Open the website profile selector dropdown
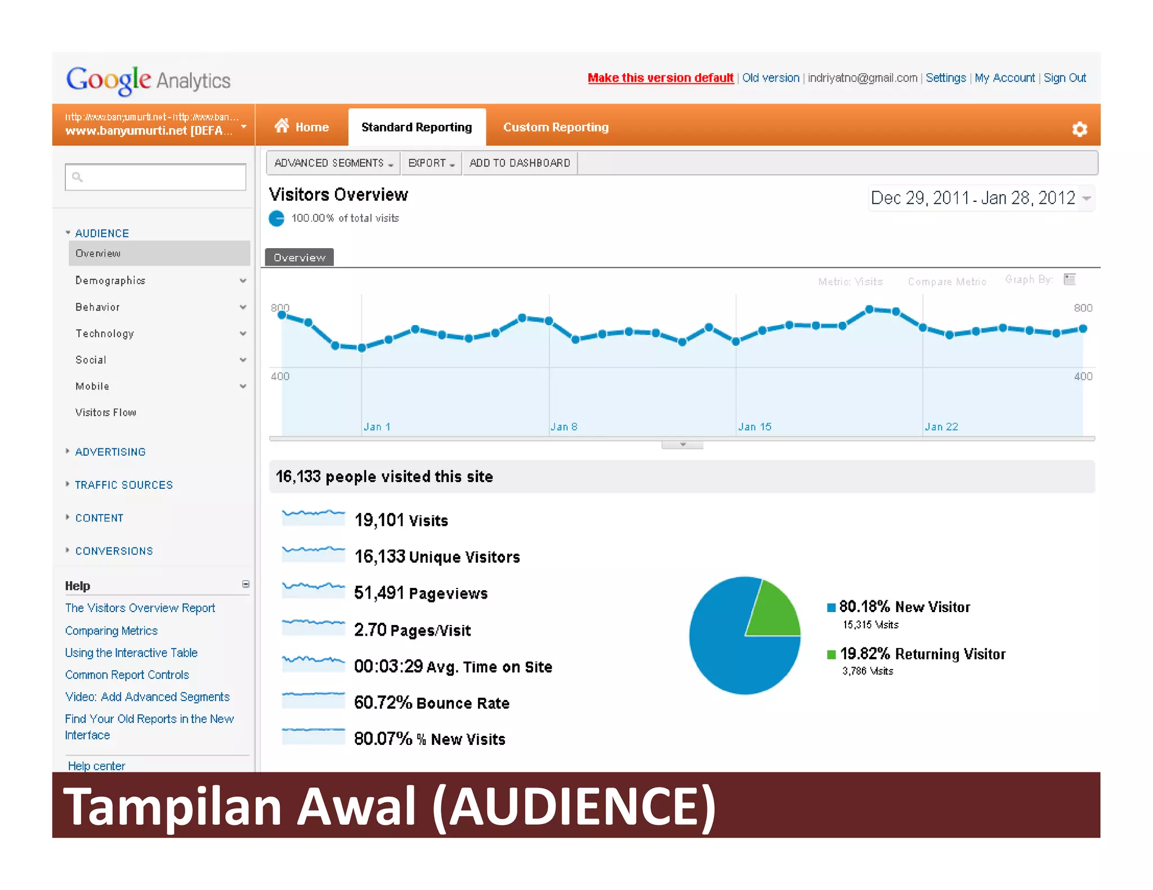The image size is (1153, 890). click(x=153, y=125)
